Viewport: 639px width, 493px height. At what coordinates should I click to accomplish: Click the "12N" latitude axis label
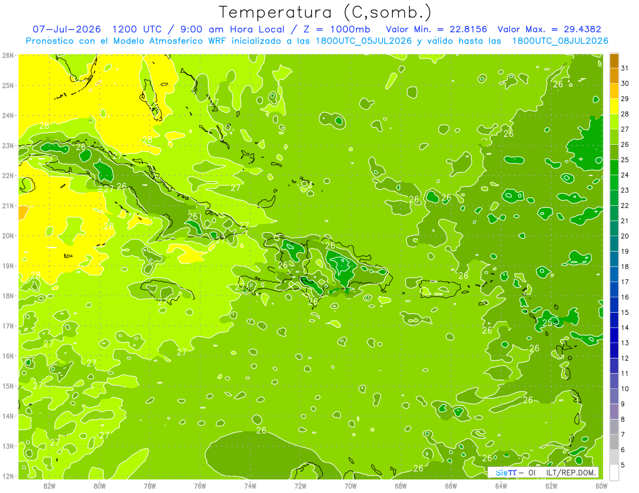[7, 476]
